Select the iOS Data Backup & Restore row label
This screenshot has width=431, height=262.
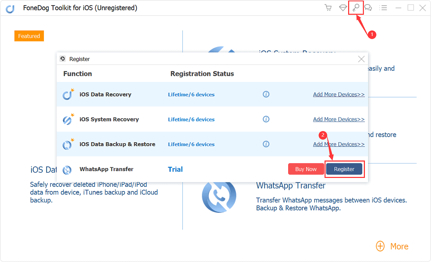pos(117,144)
